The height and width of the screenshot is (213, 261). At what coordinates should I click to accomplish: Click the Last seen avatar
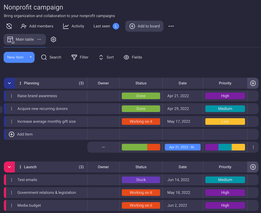[117, 26]
